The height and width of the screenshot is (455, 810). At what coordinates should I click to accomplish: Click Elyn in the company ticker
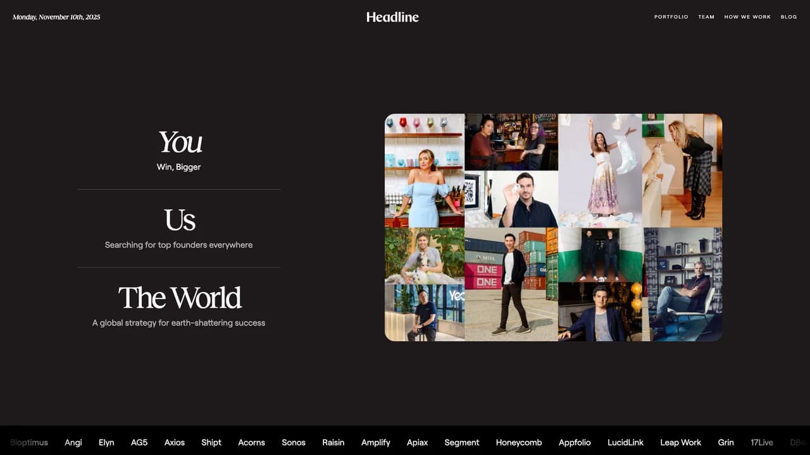pos(106,442)
